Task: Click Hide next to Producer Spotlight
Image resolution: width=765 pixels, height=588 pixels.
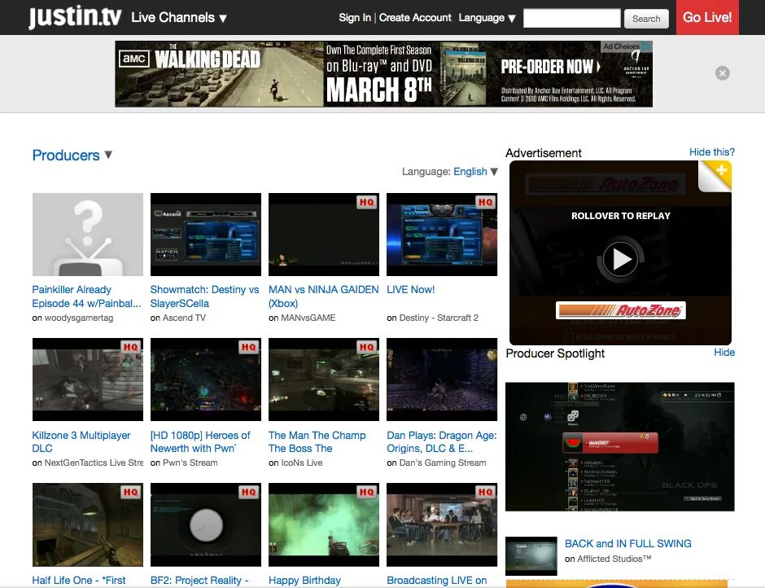Action: [x=724, y=352]
